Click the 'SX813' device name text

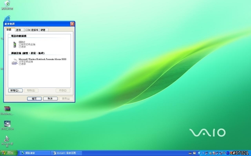[22, 42]
